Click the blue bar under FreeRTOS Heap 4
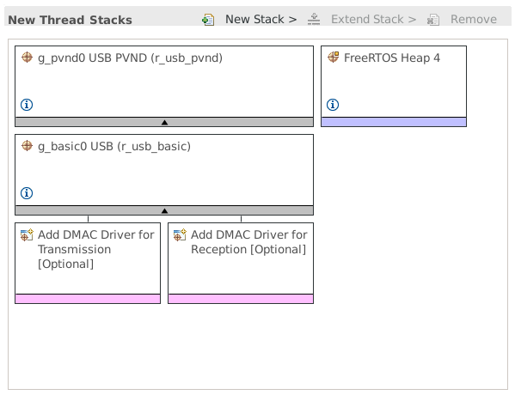Screen dimensions: 515x395 click(394, 122)
